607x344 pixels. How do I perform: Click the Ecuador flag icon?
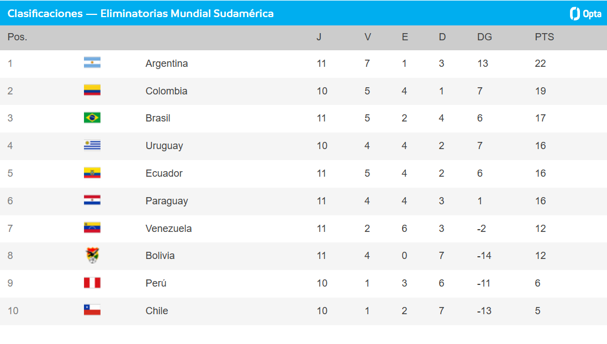(92, 173)
